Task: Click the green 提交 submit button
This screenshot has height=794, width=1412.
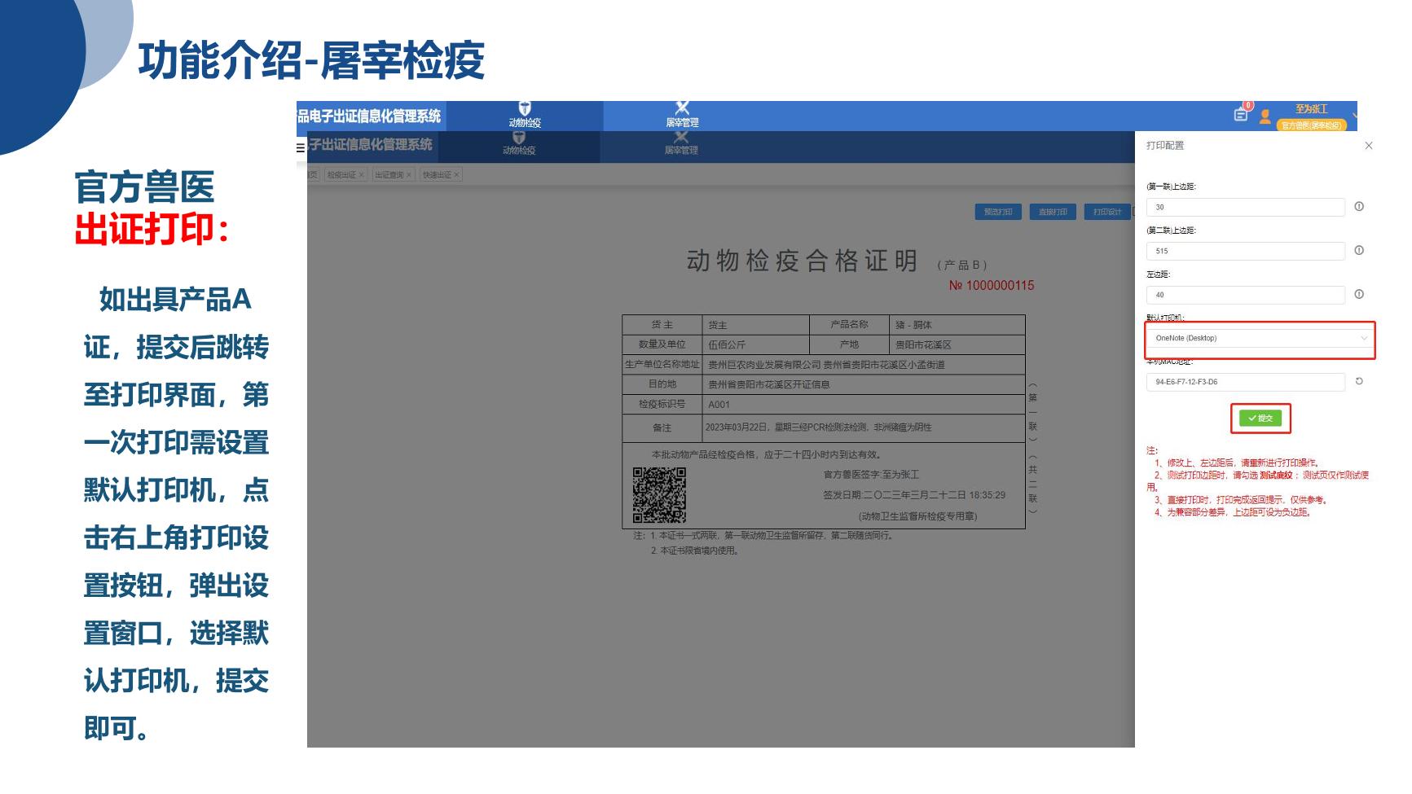Action: point(1260,419)
